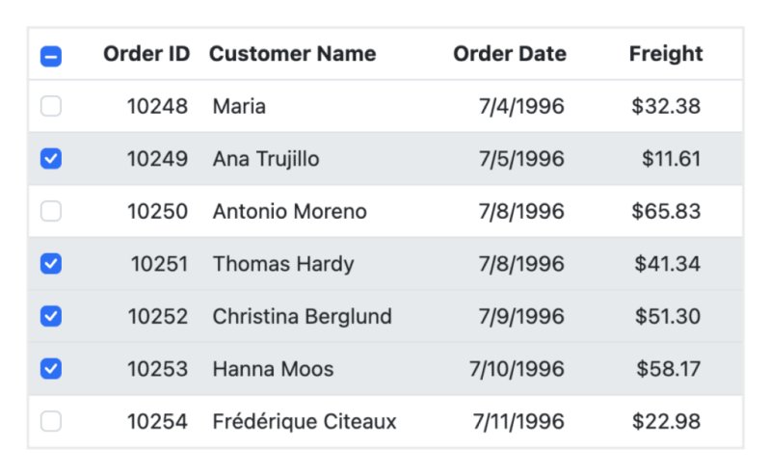Uncheck Christina Berglund's row checkbox
The width and height of the screenshot is (770, 475).
tap(51, 316)
